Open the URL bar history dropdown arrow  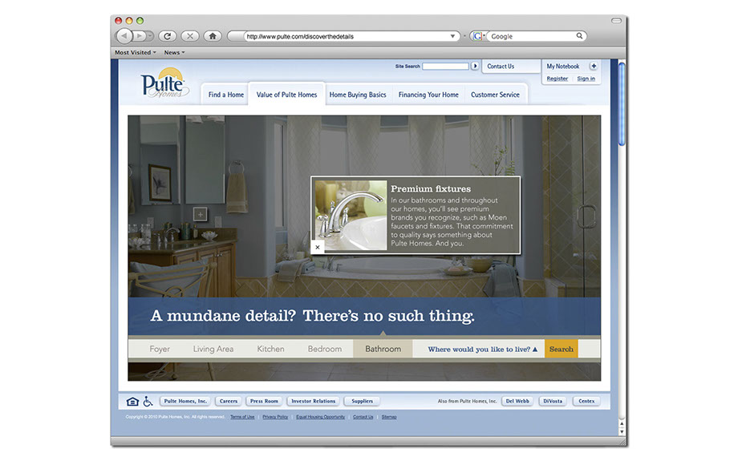[x=452, y=36]
